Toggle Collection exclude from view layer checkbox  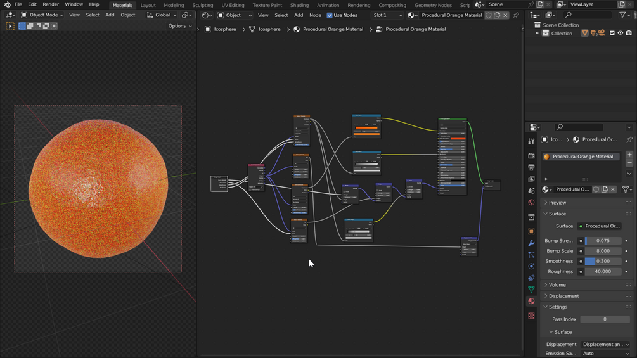(612, 33)
